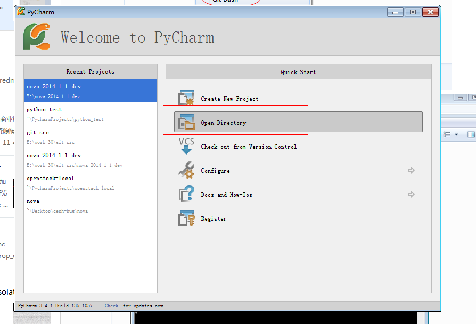Open recent project openstack-local
The width and height of the screenshot is (476, 324).
[x=91, y=183]
